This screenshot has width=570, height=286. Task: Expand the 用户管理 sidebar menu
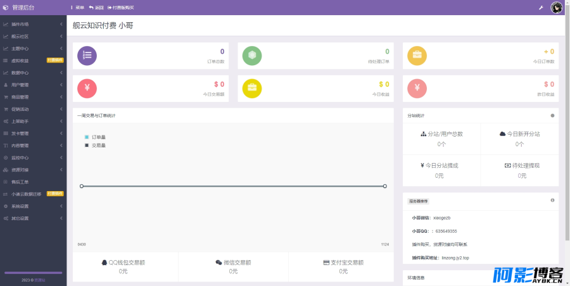click(34, 85)
